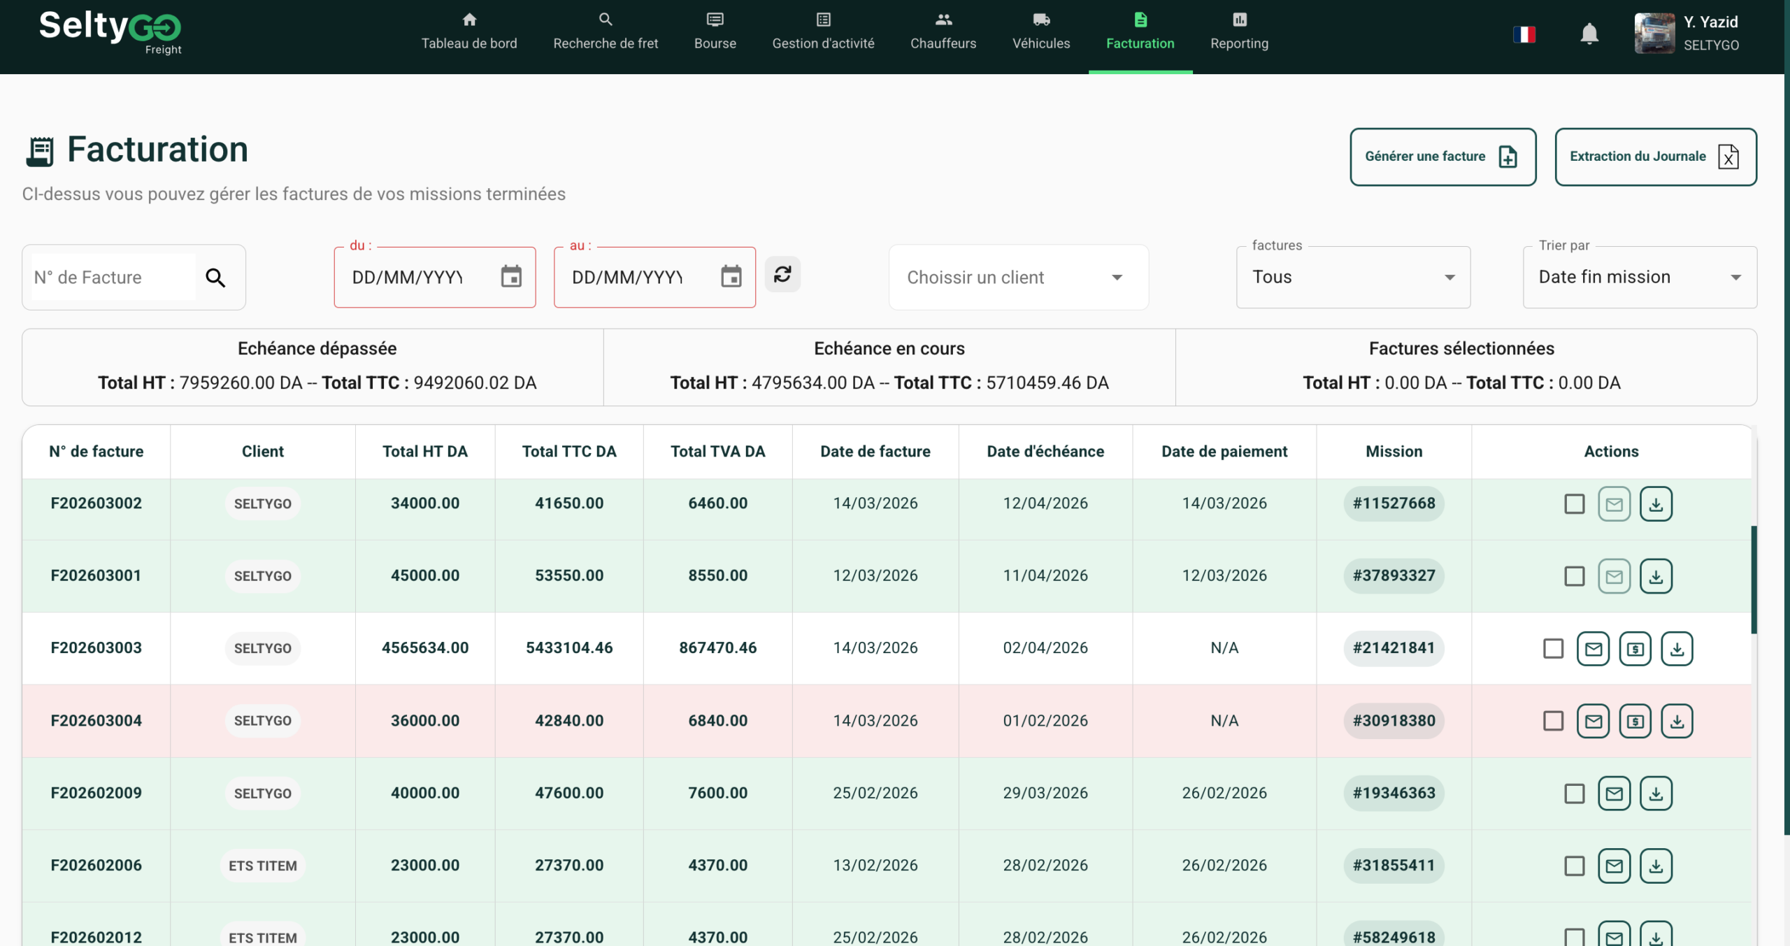The image size is (1790, 946).
Task: Switch language via French flag icon
Action: pyautogui.click(x=1524, y=34)
